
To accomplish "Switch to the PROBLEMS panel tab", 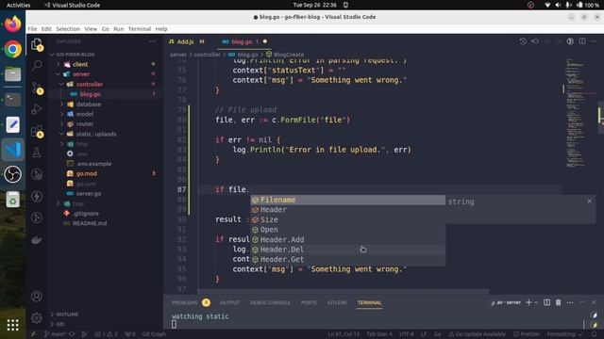I will coord(185,302).
